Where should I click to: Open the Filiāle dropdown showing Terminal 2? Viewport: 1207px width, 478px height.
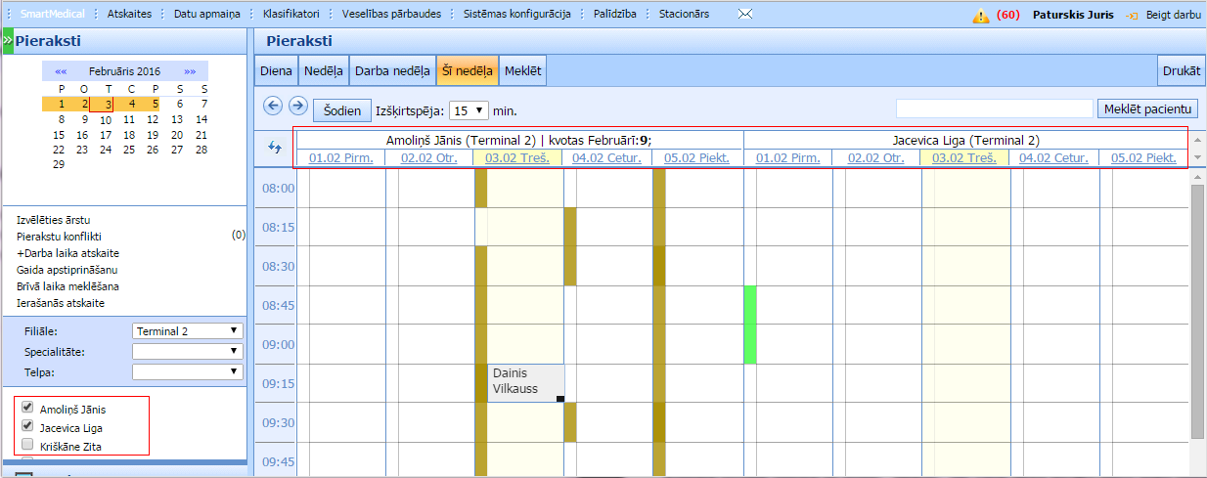(187, 330)
